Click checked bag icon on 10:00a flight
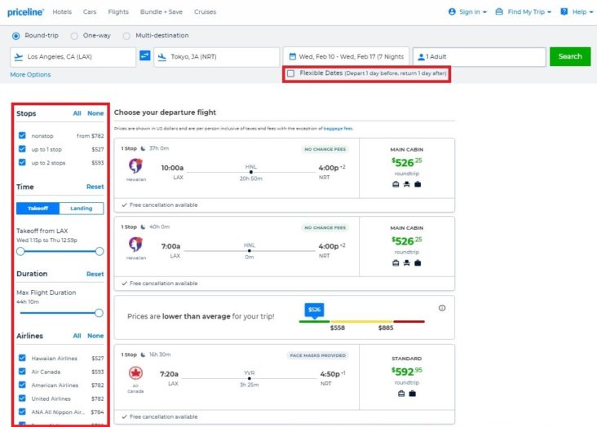Screen dimensions: 597x427 coord(418,184)
